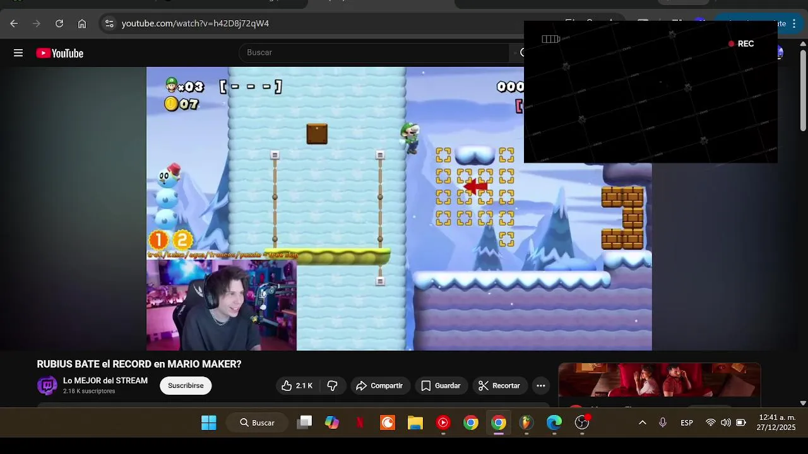The image size is (808, 454).
Task: Open Wi-Fi network tray icon
Action: coord(711,422)
